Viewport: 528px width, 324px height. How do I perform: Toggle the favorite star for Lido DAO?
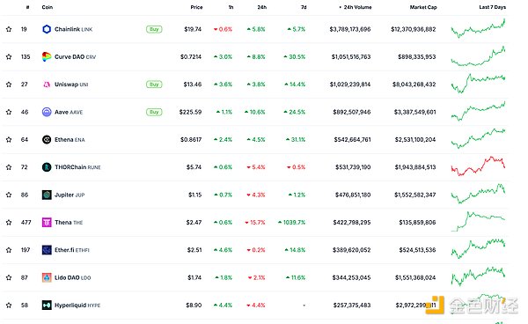click(x=9, y=278)
